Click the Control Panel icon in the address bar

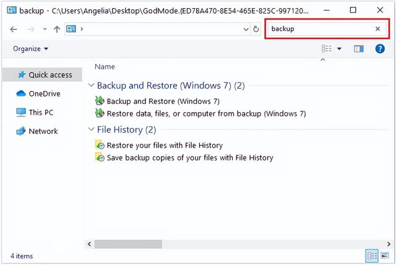pyautogui.click(x=71, y=29)
